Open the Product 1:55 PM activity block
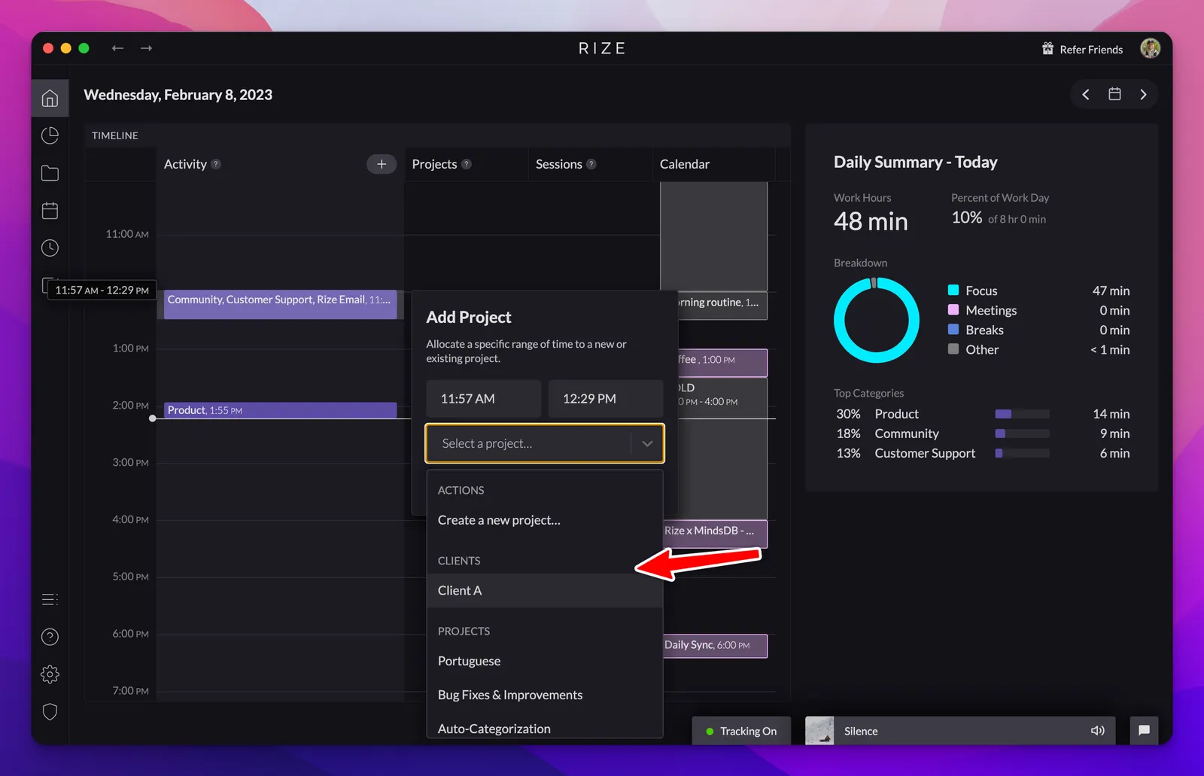The image size is (1204, 776). pos(280,410)
